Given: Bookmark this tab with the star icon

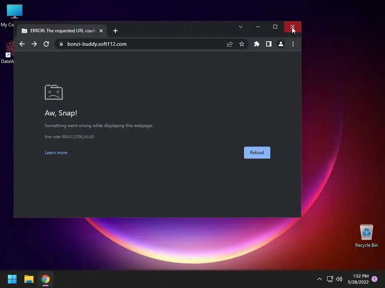Looking at the screenshot, I should tap(242, 44).
